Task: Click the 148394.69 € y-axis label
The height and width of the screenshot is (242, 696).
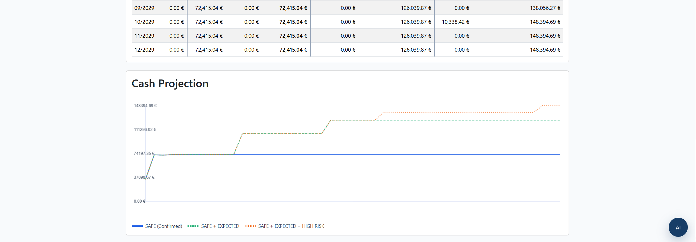Action: 145,106
